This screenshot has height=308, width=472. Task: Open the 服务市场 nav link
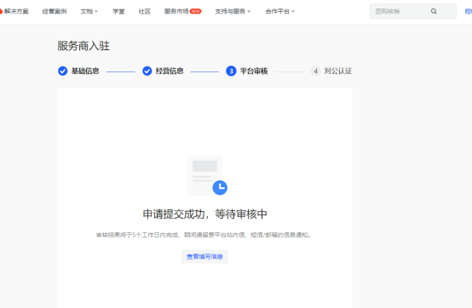176,11
